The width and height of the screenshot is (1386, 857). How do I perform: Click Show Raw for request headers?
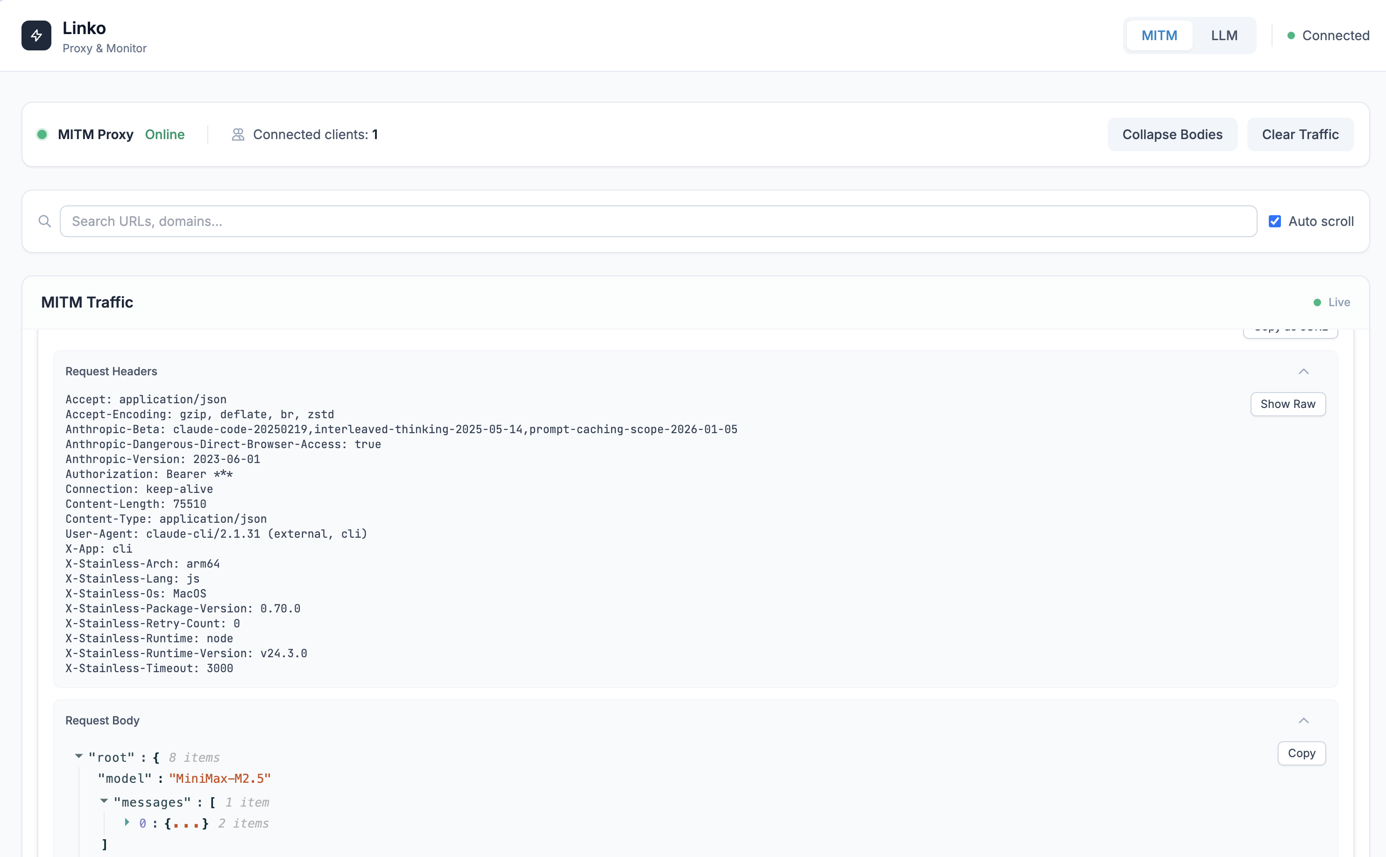coord(1287,404)
